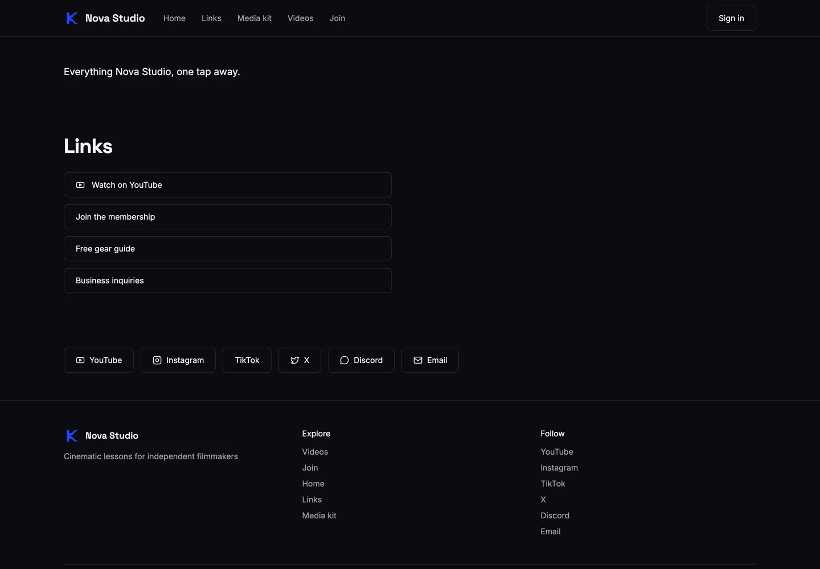Image resolution: width=820 pixels, height=569 pixels.
Task: Click the Explore footer heading
Action: tap(316, 434)
